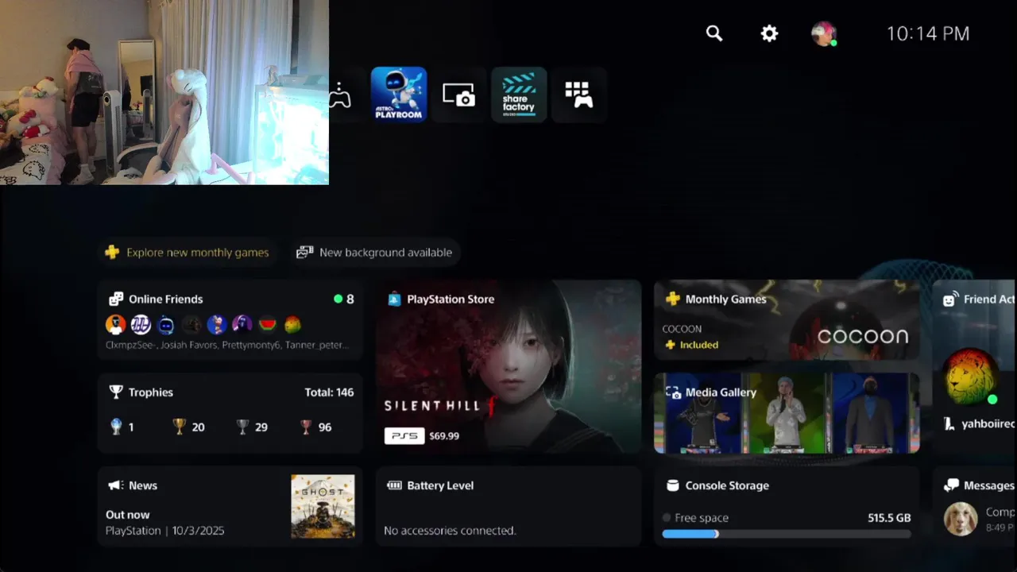The width and height of the screenshot is (1017, 572).
Task: Select the dark fourth friend avatar
Action: pyautogui.click(x=191, y=324)
